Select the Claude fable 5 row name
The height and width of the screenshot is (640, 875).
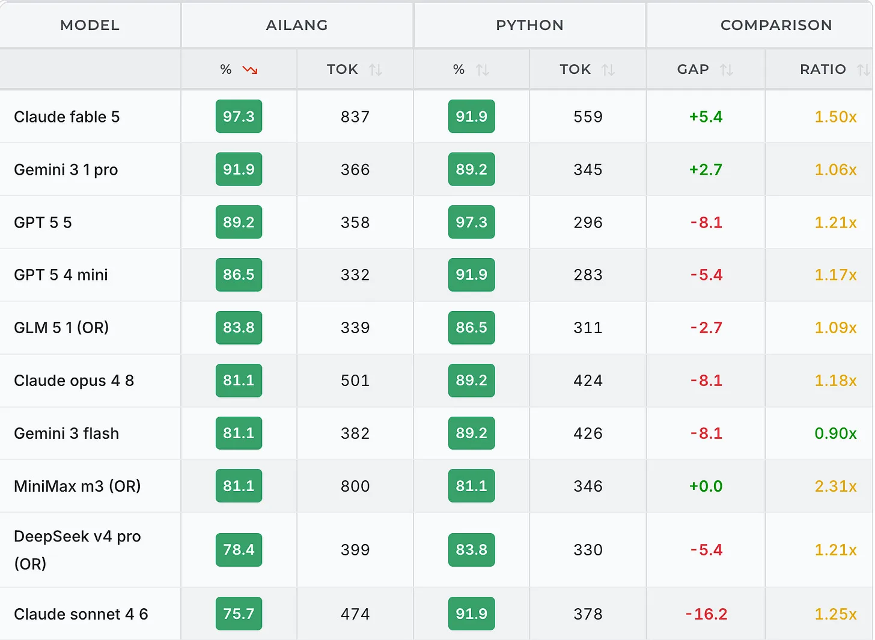click(67, 116)
